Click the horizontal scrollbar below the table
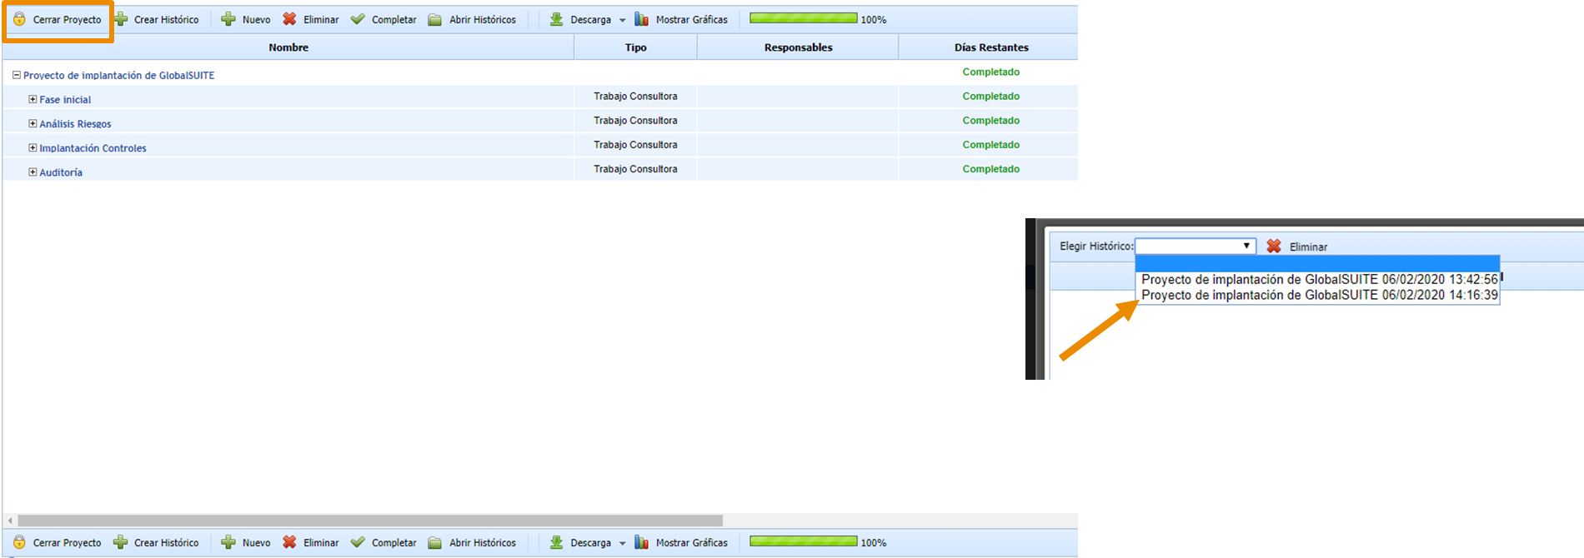 click(x=370, y=521)
